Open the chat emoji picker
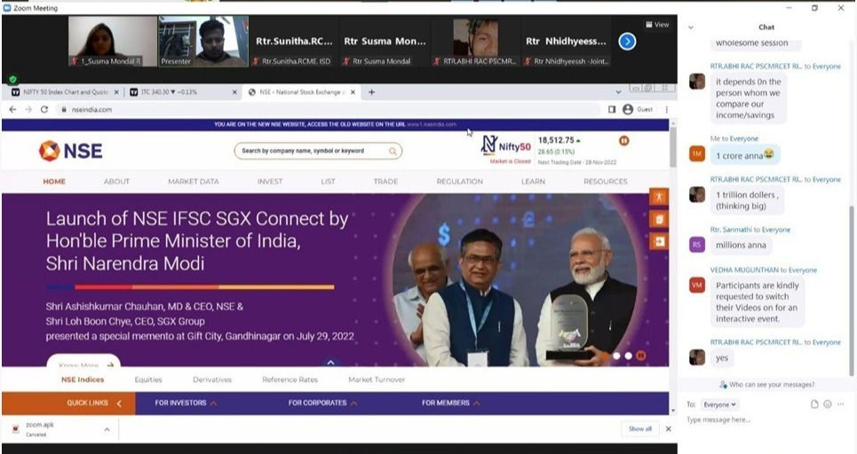857x454 pixels. (828, 404)
